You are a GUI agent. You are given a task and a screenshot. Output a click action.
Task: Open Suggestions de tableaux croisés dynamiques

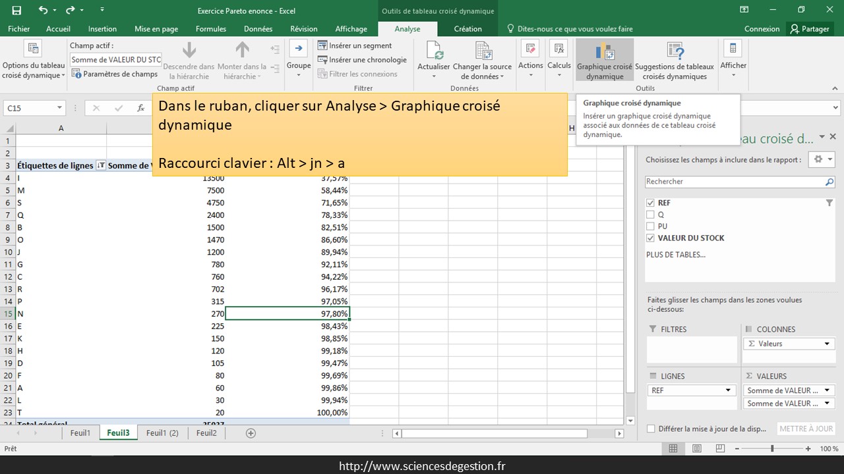674,52
